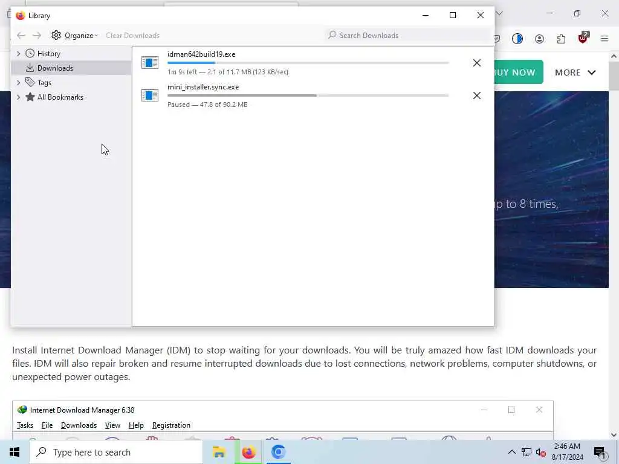Click the IDM logo icon in screenshot

point(22,410)
